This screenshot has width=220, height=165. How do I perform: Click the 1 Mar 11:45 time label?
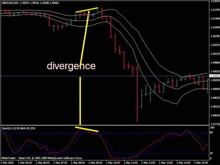pos(131,163)
